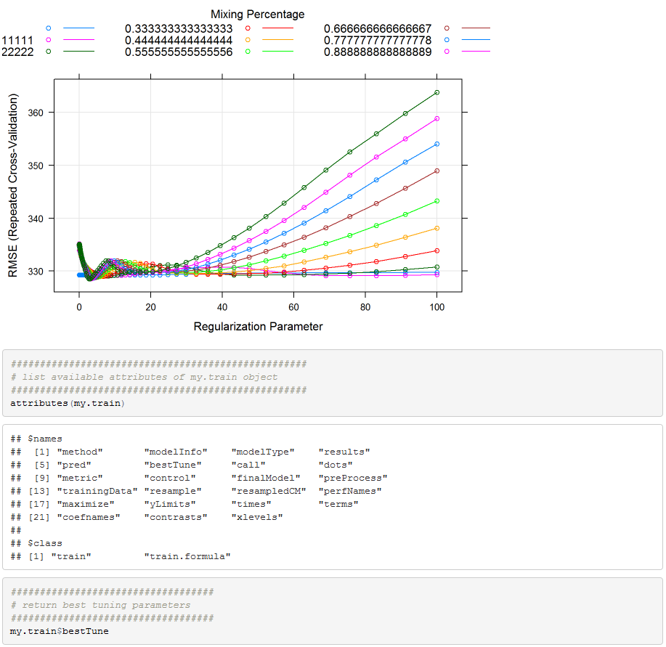This screenshot has height=647, width=666.
Task: Select "bestTune" in the names output
Action: [173, 465]
